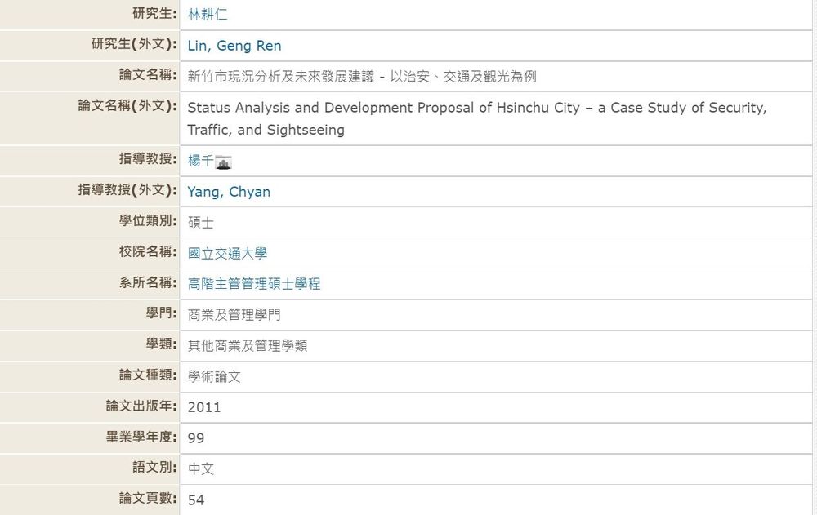Click graduation academic year 99
The image size is (817, 515).
196,438
